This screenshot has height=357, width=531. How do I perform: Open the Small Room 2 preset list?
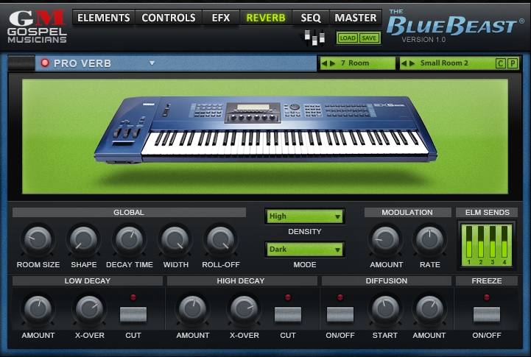444,63
